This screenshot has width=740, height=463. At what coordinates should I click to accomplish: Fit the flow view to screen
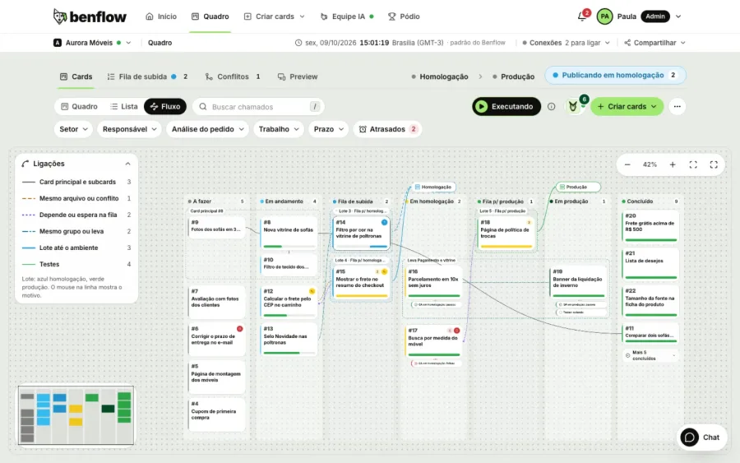[x=693, y=164]
